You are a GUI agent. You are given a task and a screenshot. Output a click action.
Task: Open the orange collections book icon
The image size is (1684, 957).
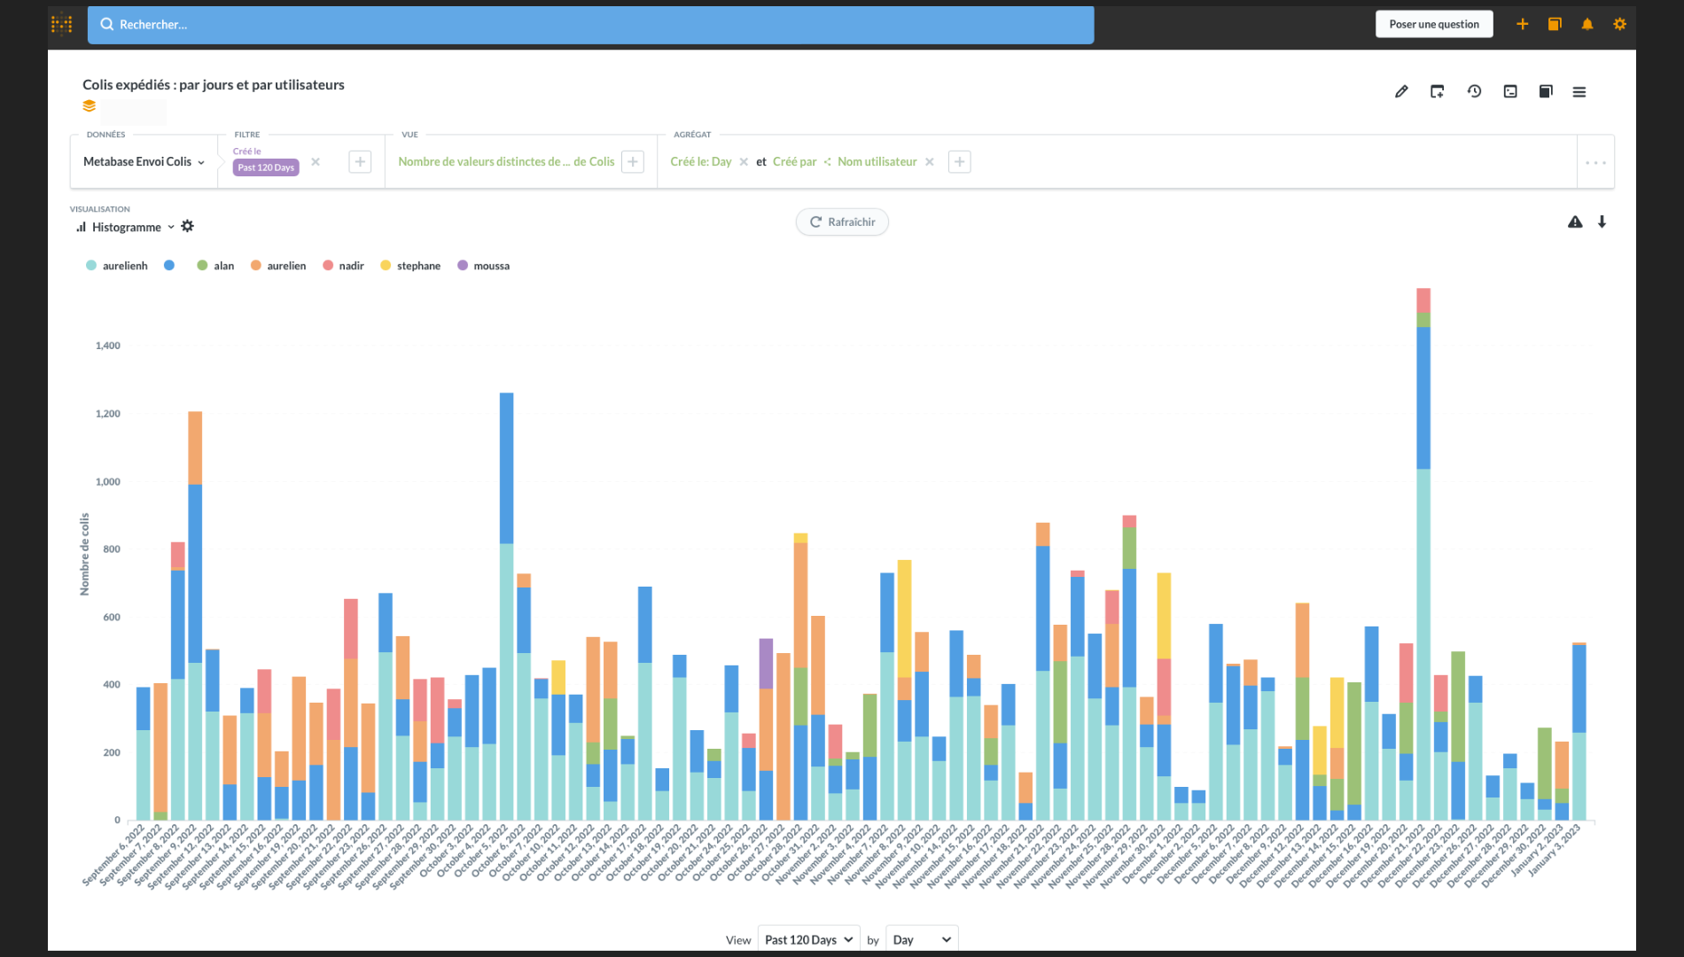tap(1555, 24)
